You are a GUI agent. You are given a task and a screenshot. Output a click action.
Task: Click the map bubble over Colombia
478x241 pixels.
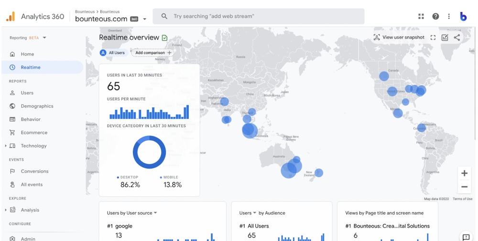pos(421,127)
